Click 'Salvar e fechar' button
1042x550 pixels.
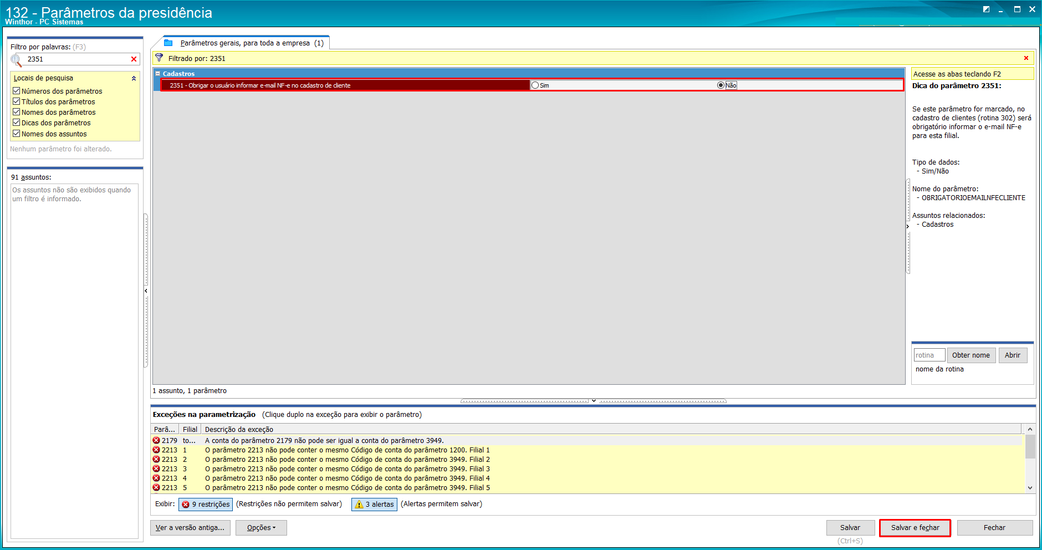915,528
